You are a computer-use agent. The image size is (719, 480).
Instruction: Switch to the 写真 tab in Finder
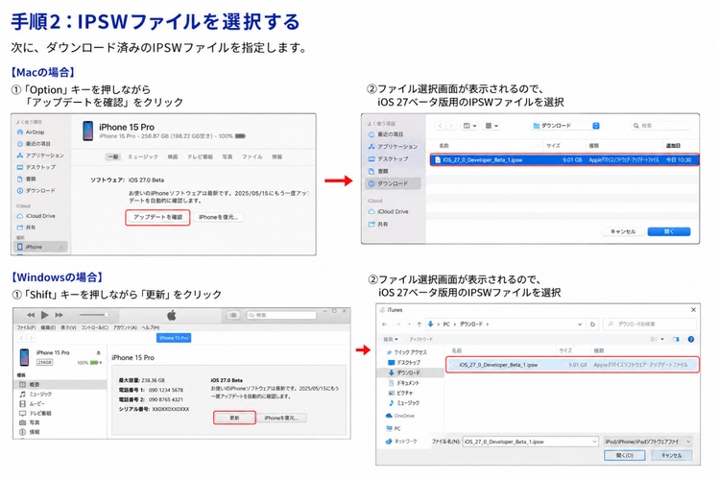[228, 156]
